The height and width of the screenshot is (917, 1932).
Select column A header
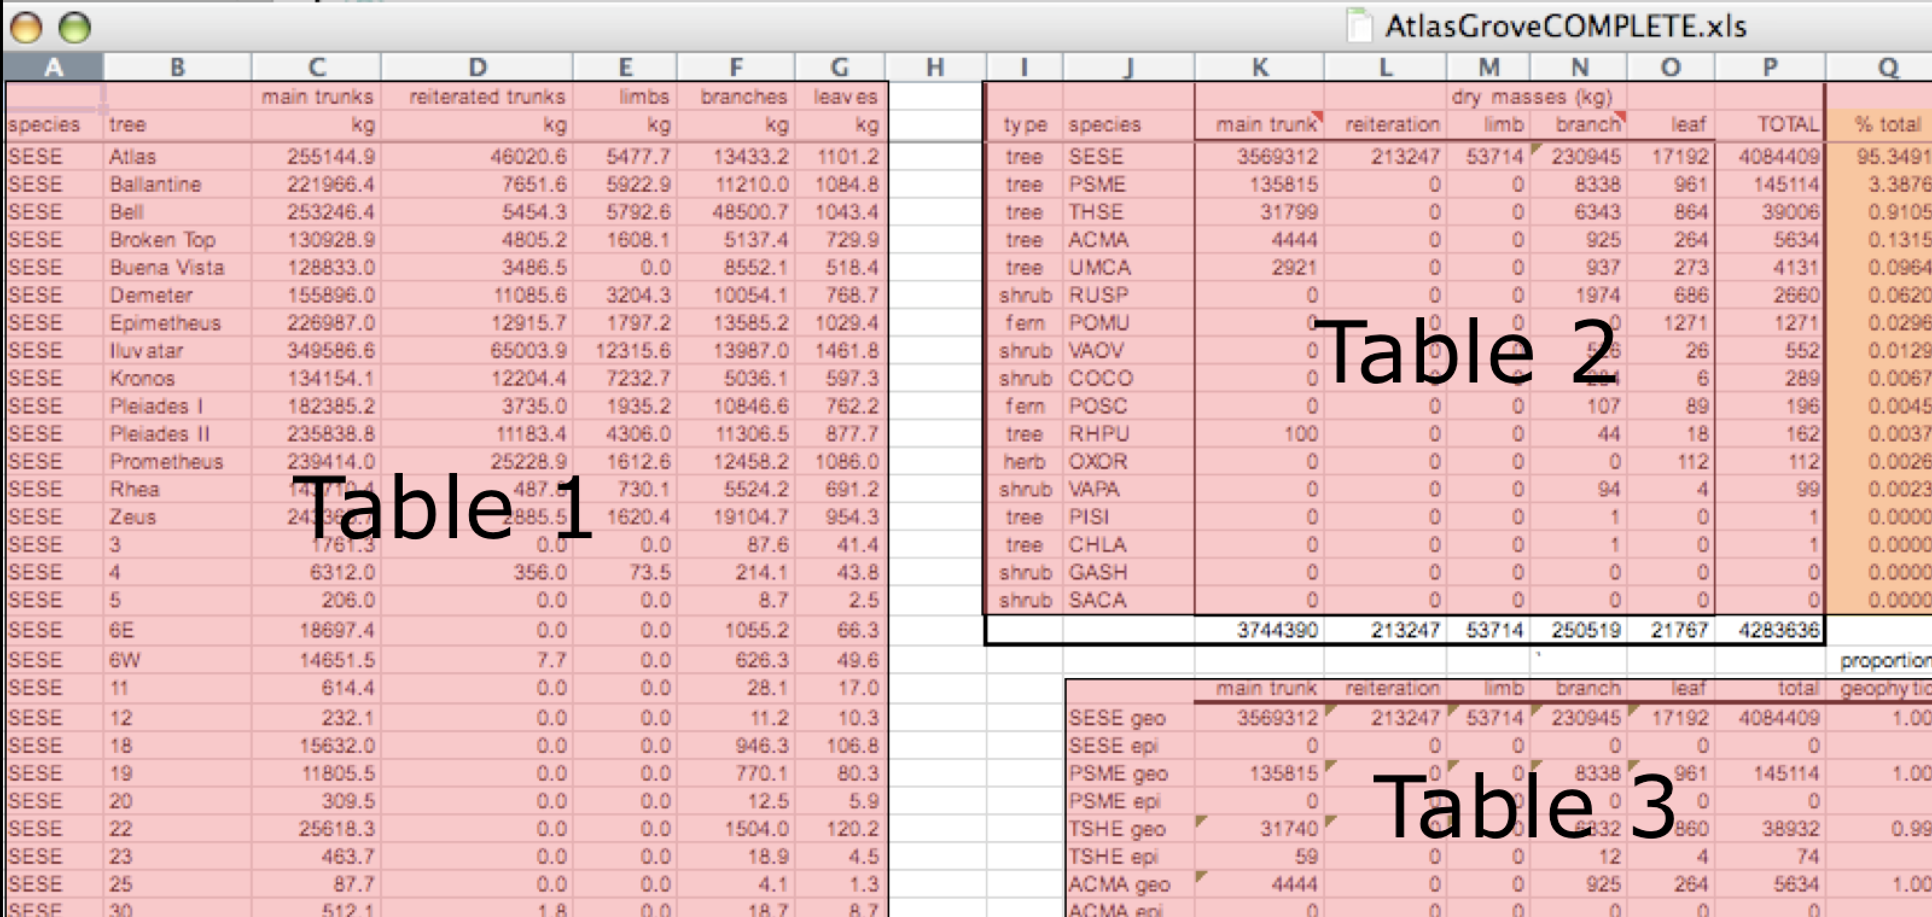(53, 68)
